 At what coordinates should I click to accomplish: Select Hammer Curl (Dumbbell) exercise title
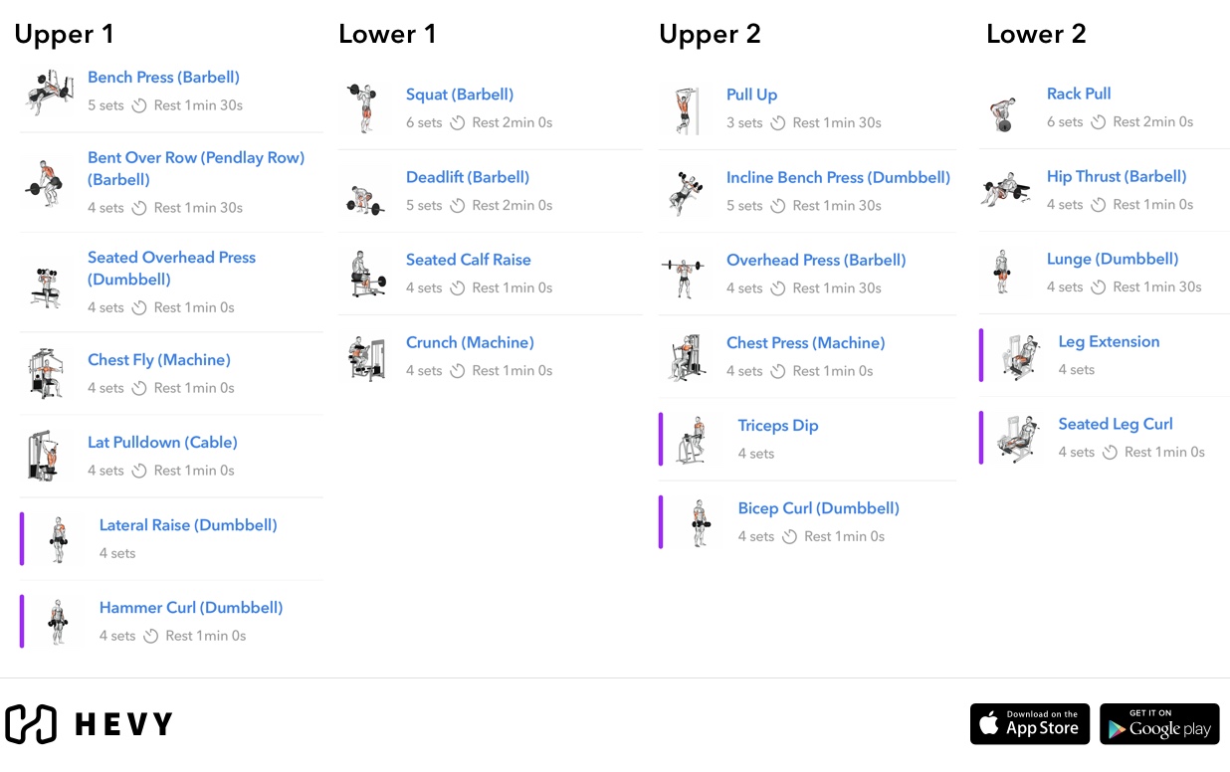click(191, 608)
